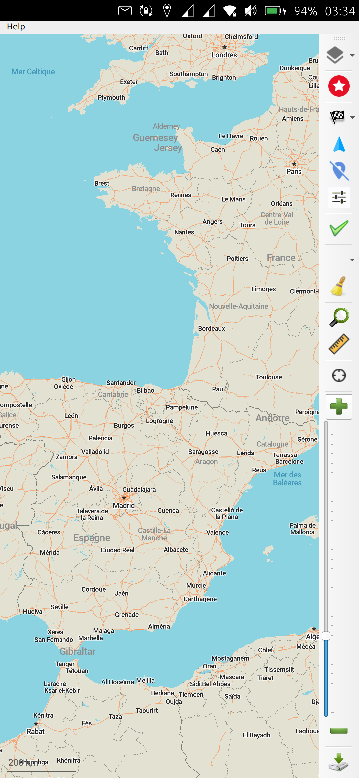Viewport: 359px width, 778px height.
Task: Toggle the crossed-out location pin
Action: 339,171
